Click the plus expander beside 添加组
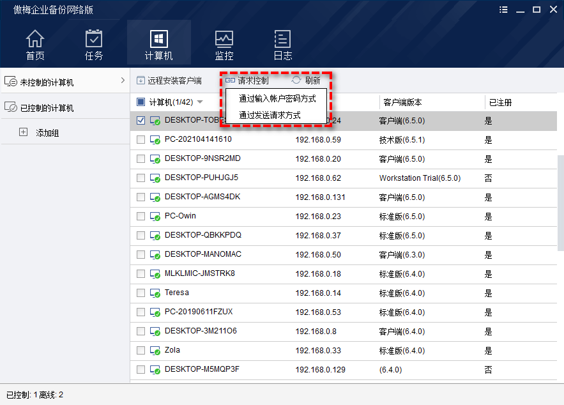Image resolution: width=564 pixels, height=405 pixels. 24,132
